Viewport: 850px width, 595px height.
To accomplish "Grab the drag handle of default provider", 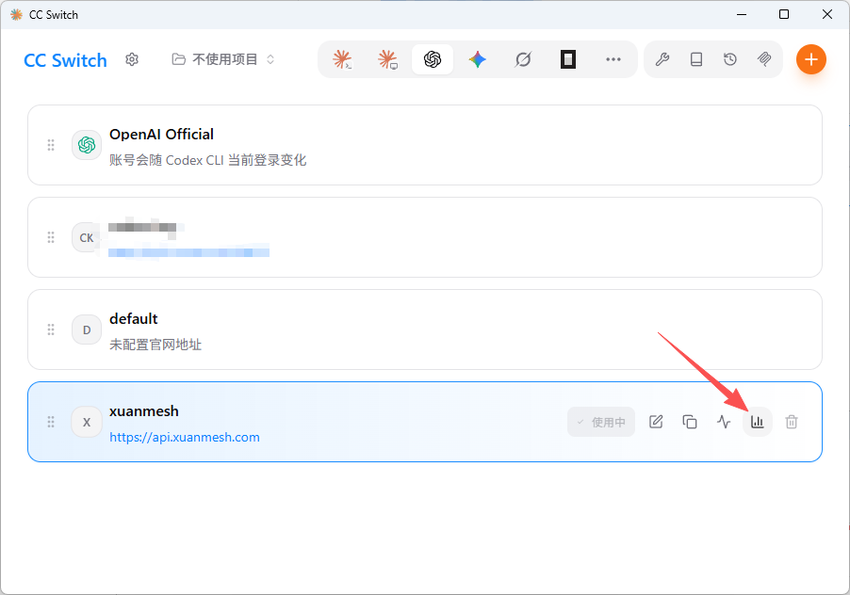I will click(51, 330).
